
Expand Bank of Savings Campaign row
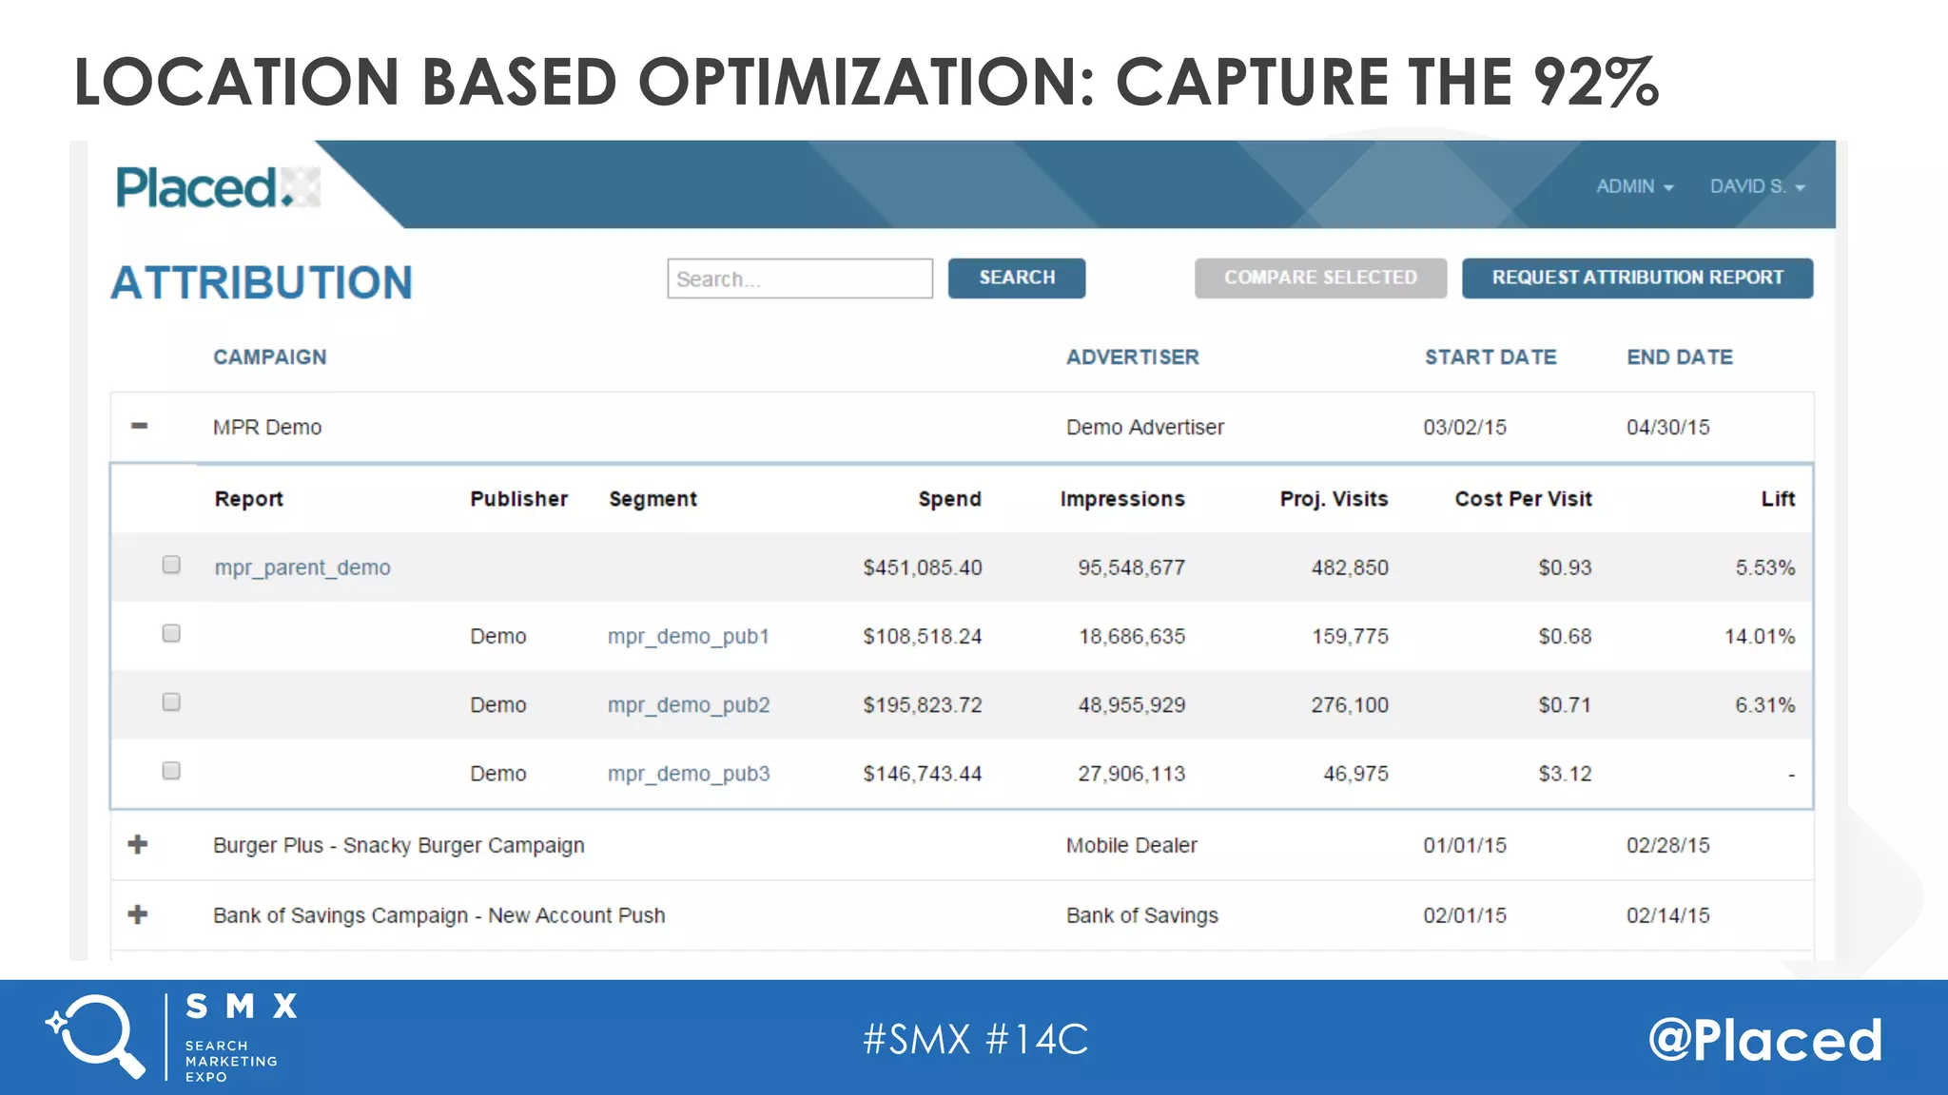pyautogui.click(x=138, y=914)
